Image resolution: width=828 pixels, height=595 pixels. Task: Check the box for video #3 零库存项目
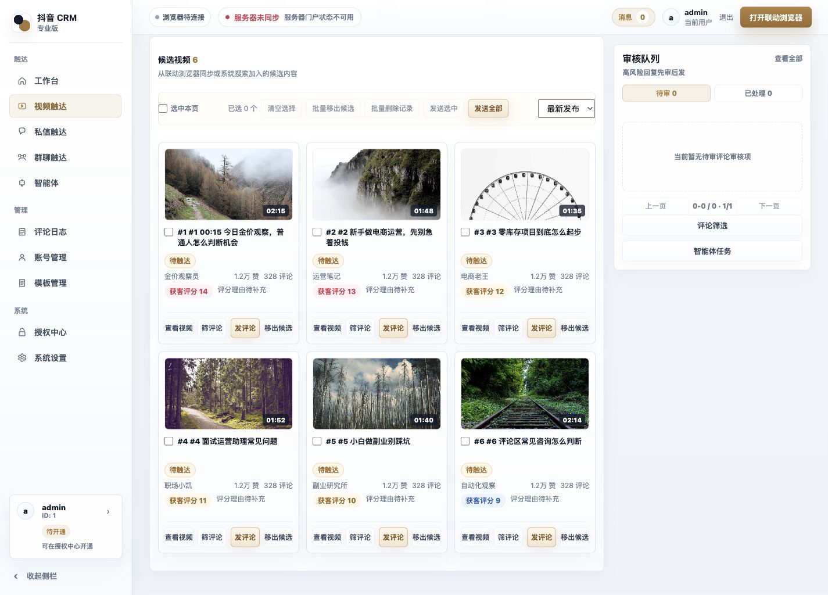pyautogui.click(x=465, y=232)
